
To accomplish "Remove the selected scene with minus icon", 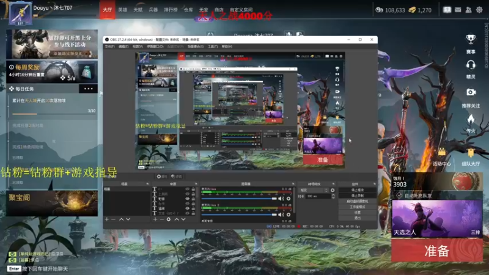I will click(x=114, y=219).
